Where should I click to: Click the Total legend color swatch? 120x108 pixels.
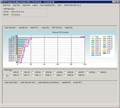point(93,37)
